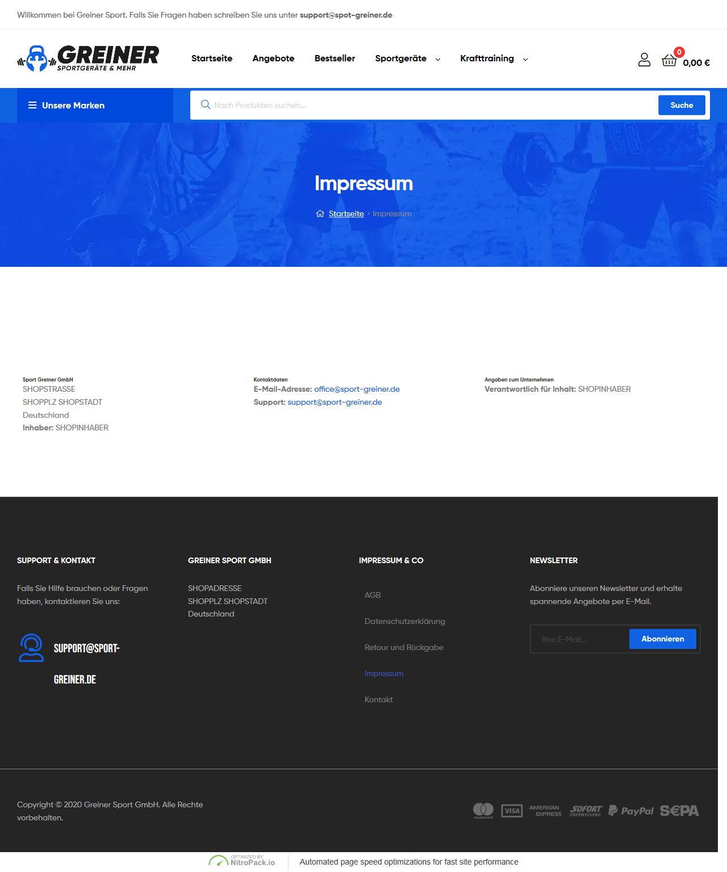This screenshot has width=727, height=872.
Task: Click the red cart count badge
Action: tap(679, 52)
